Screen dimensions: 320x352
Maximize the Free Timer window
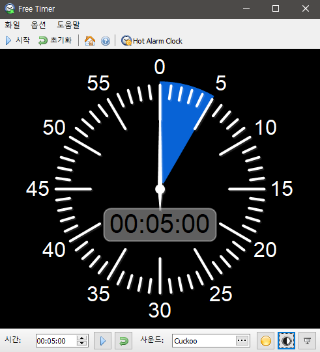276,9
